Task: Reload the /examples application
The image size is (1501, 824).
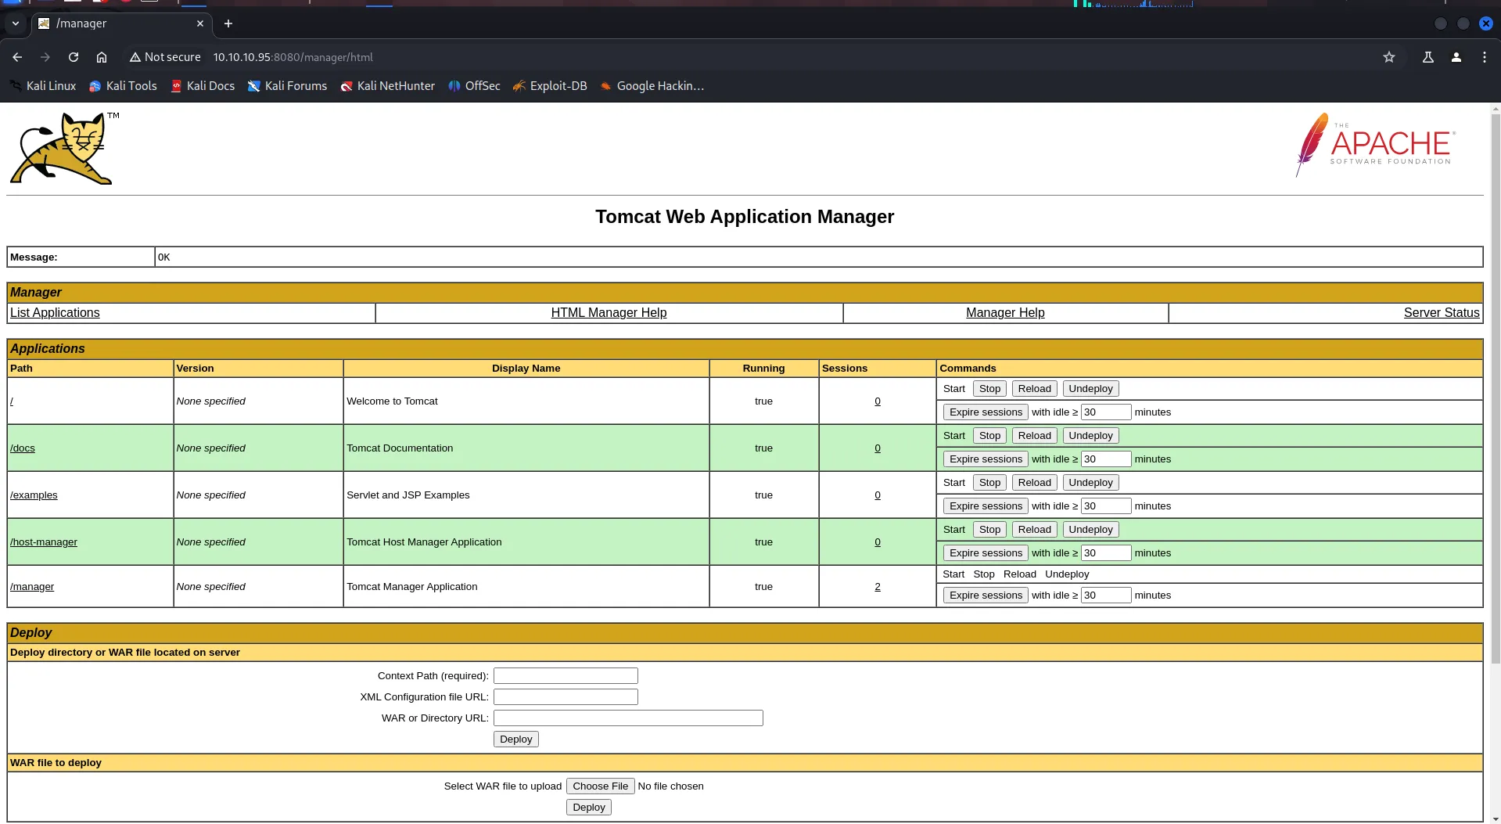Action: [x=1034, y=483]
